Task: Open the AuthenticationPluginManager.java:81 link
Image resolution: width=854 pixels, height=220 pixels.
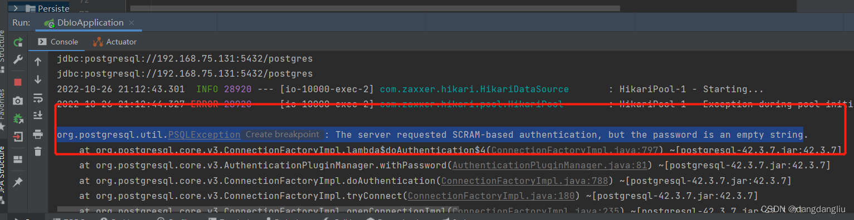Action: pyautogui.click(x=550, y=165)
